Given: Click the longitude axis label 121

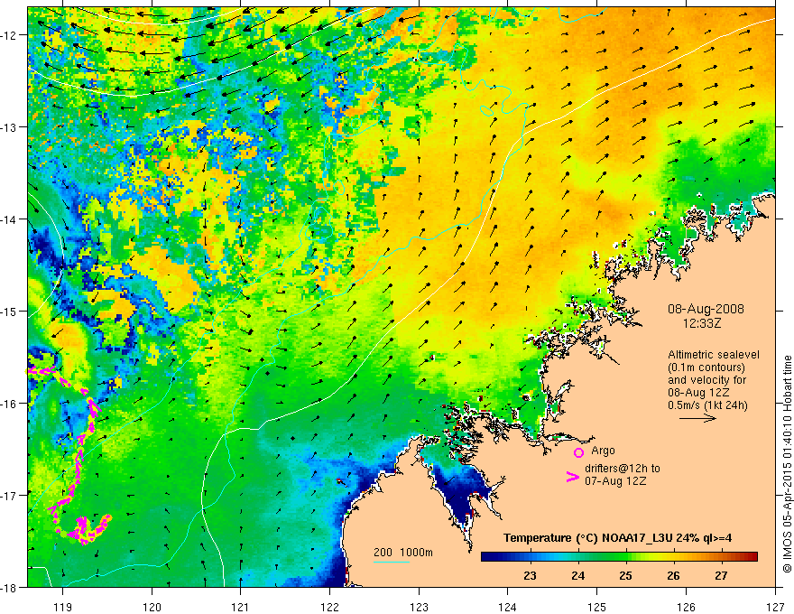Looking at the screenshot, I should 241,607.
